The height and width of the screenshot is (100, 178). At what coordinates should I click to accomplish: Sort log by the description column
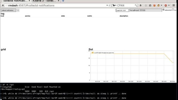pos(124,16)
